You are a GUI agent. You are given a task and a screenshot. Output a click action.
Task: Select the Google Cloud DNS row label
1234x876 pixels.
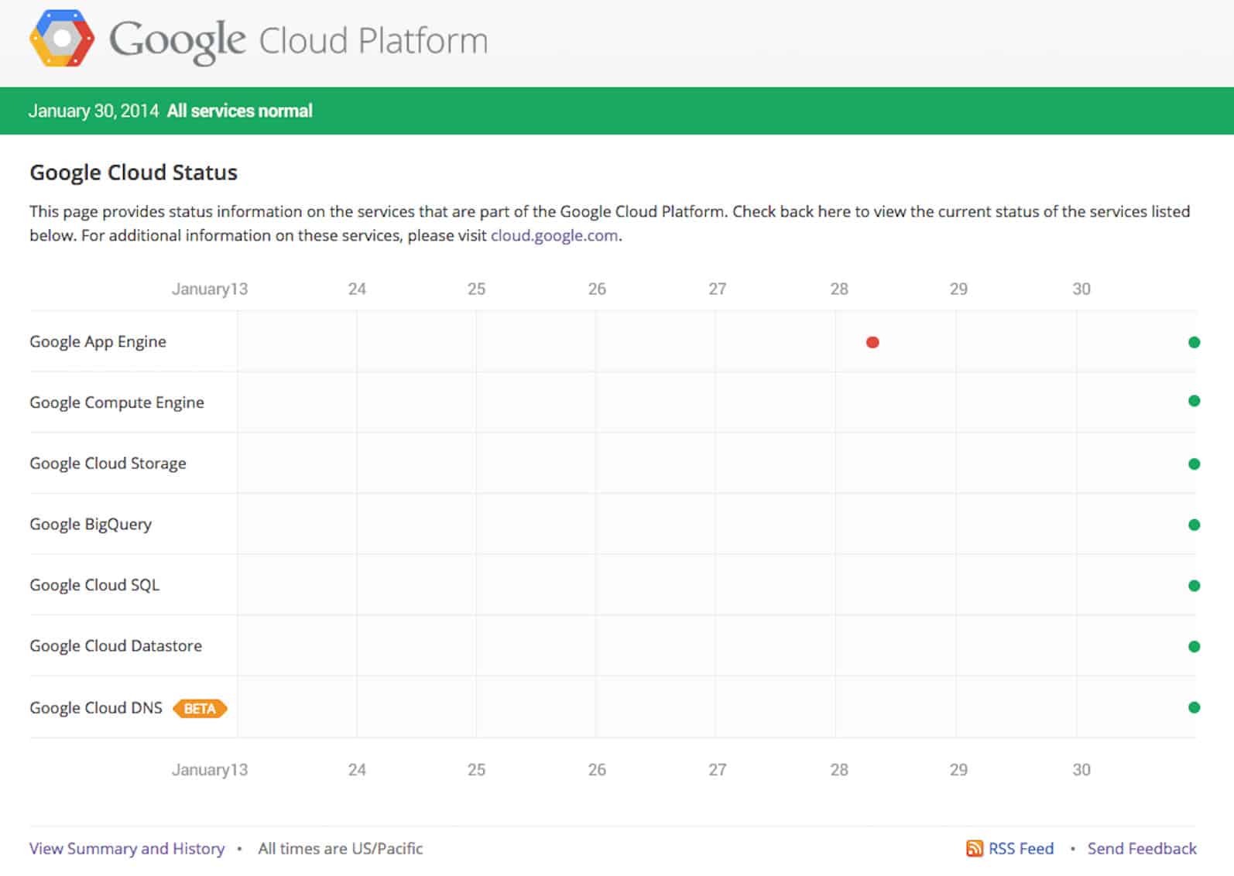[96, 708]
